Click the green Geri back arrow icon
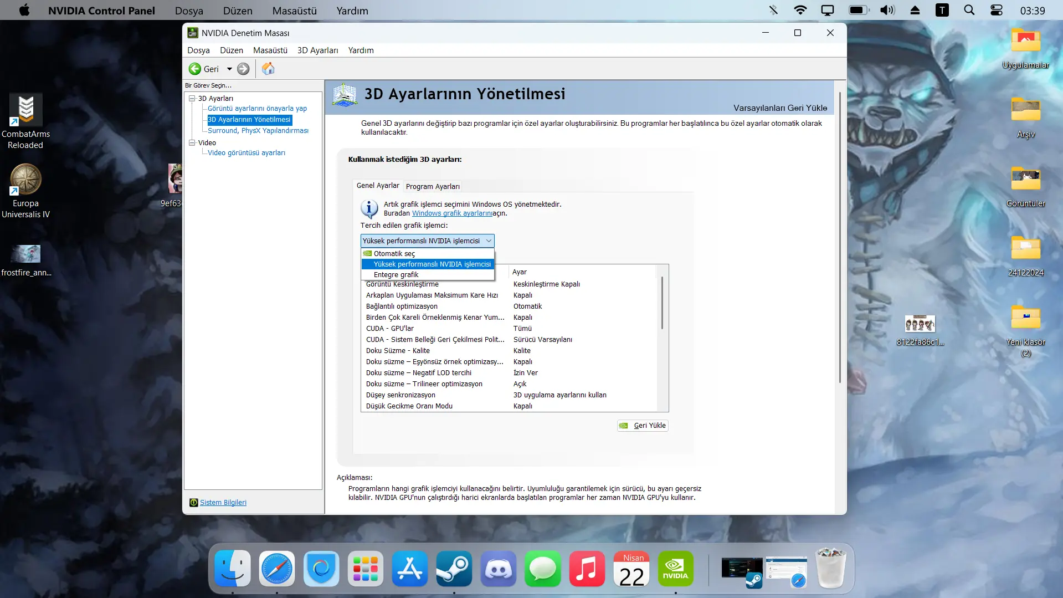The image size is (1063, 598). click(194, 69)
